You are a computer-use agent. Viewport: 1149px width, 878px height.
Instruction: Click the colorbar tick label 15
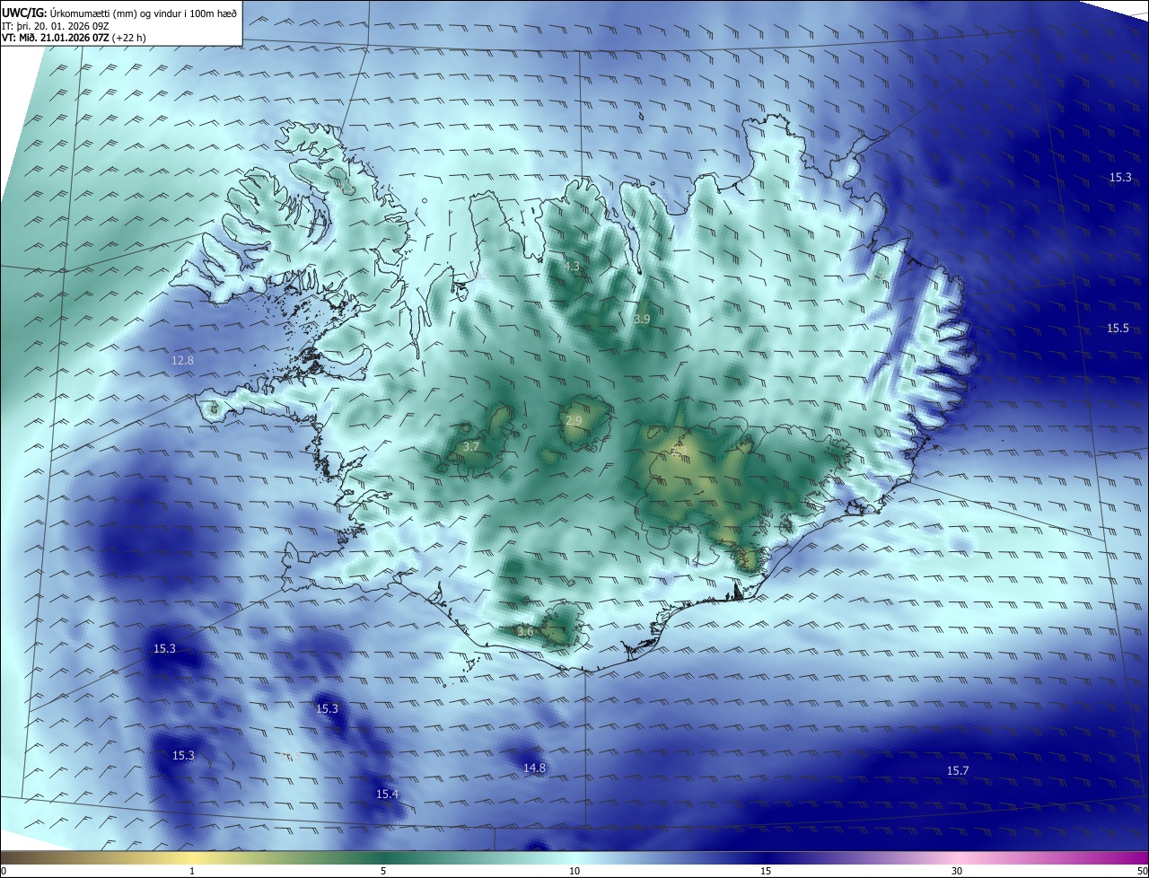coord(766,871)
